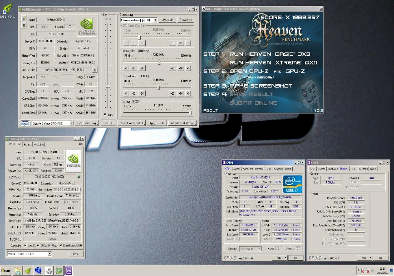This screenshot has width=394, height=276.
Task: Click the NVIDIA logo in GPU-Z window
Action: [x=73, y=161]
